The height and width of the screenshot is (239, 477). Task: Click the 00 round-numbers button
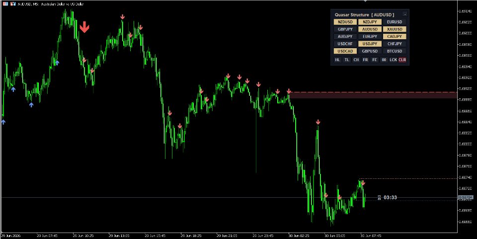pos(384,60)
